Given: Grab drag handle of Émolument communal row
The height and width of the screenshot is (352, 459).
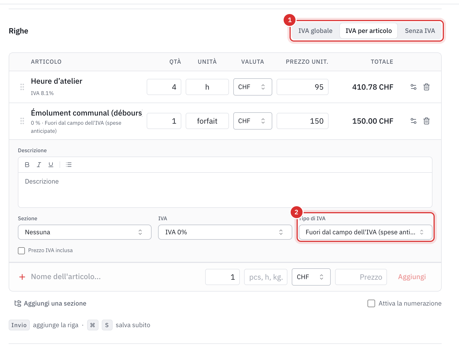Looking at the screenshot, I should 22,121.
